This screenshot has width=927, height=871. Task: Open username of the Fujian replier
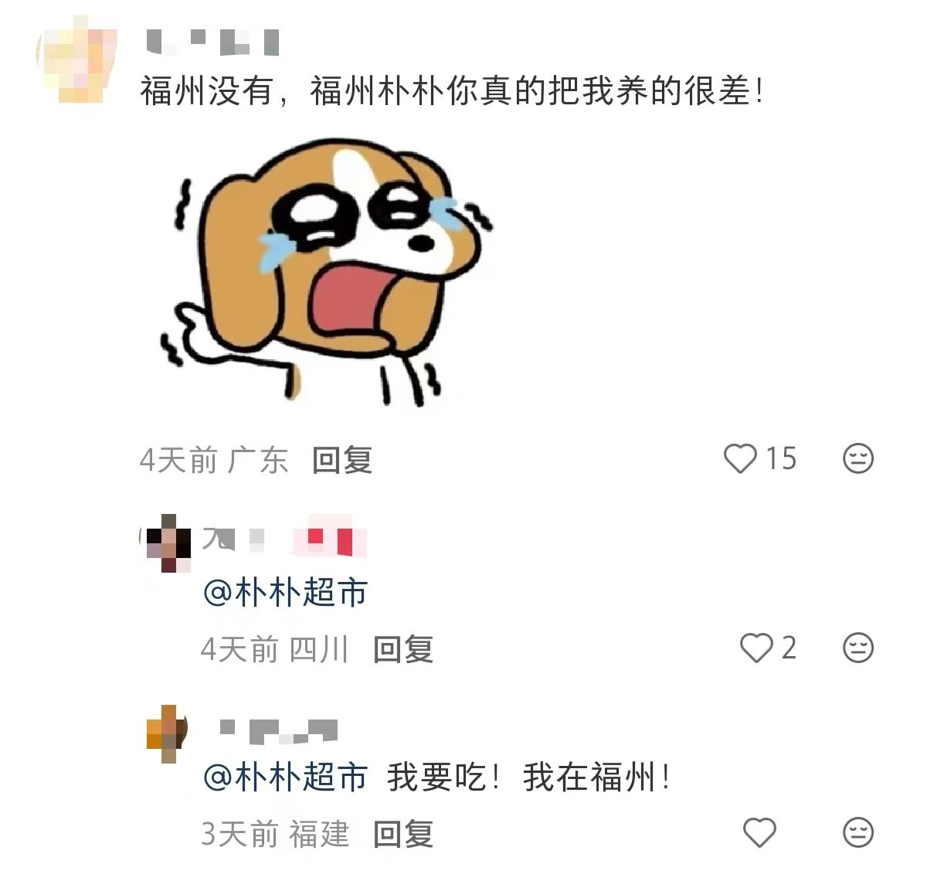coord(278,731)
